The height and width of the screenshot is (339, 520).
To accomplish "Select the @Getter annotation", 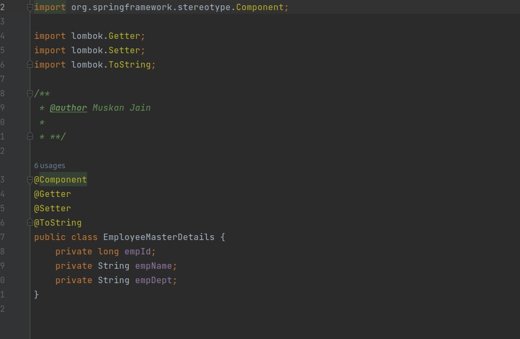I will tap(52, 194).
